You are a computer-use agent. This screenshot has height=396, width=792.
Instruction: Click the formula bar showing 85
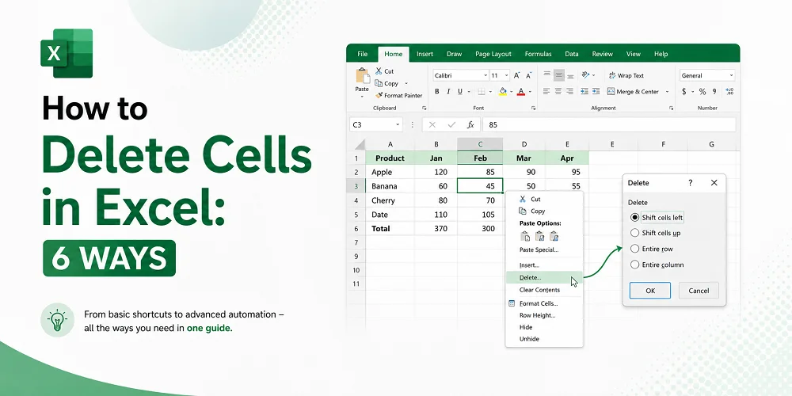click(608, 125)
